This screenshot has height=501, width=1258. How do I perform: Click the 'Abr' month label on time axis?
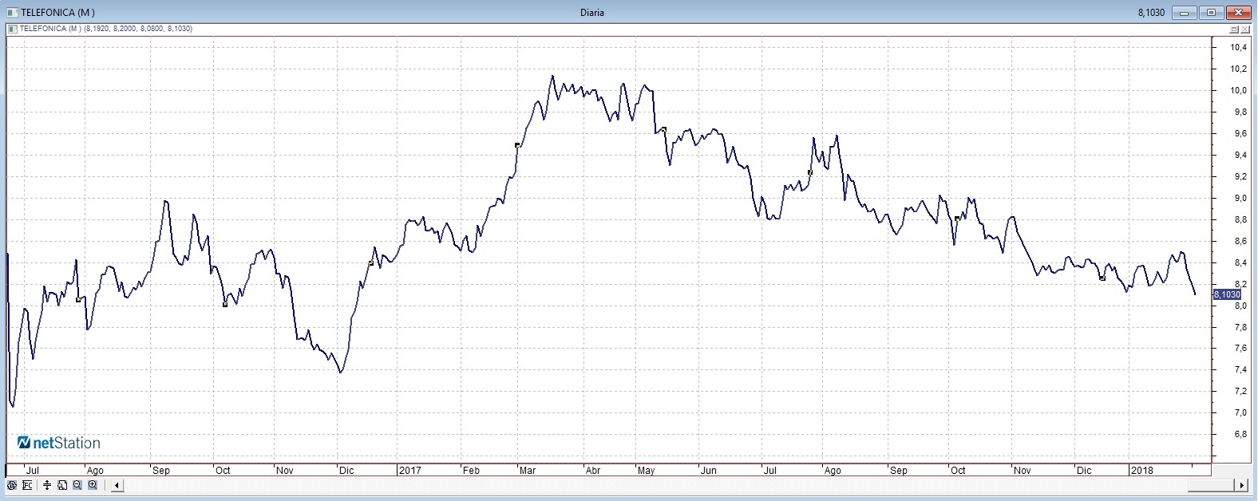(x=593, y=471)
